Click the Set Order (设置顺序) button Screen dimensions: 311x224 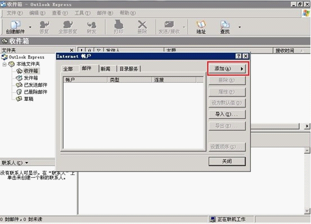tap(227, 147)
